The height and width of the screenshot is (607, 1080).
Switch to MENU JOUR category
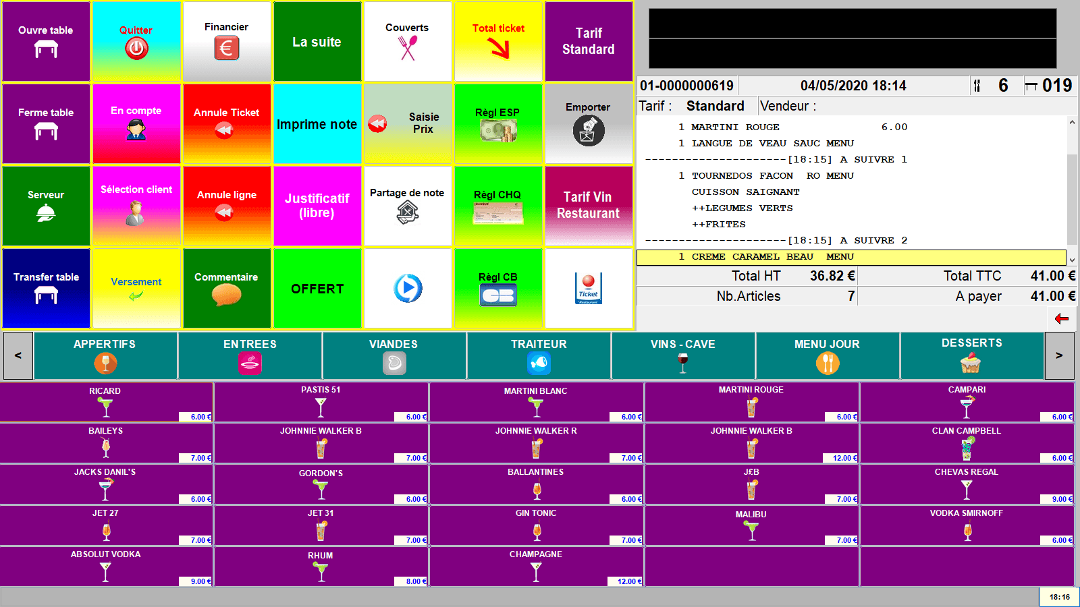click(828, 355)
